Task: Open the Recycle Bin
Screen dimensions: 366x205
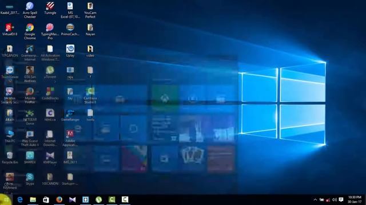Action: 10,158
